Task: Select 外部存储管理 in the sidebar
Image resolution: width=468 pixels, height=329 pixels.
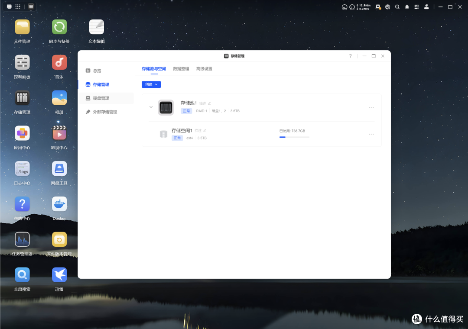Action: (x=106, y=112)
